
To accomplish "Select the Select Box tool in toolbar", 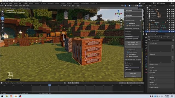I will click(2, 11).
